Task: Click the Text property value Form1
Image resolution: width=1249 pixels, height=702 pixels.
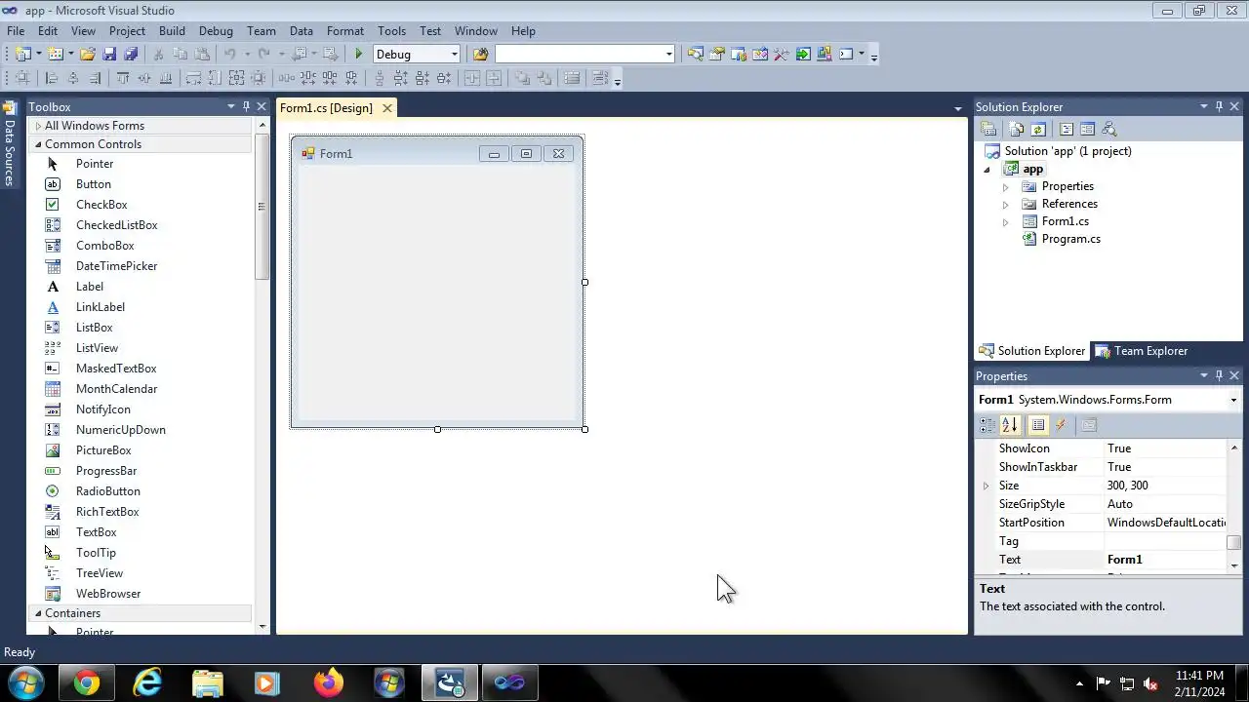Action: [1165, 560]
